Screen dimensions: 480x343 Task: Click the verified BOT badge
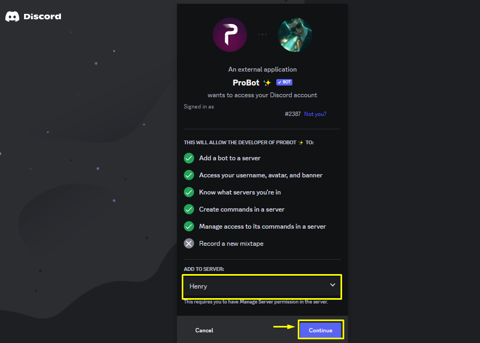click(284, 82)
